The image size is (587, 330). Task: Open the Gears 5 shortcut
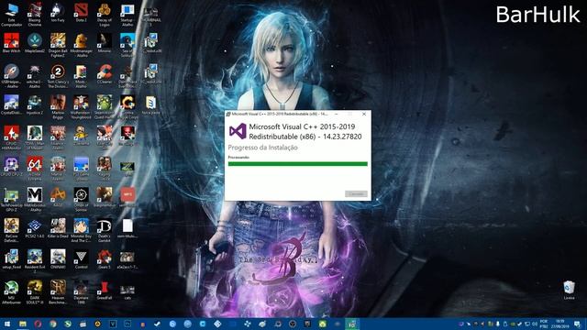pyautogui.click(x=104, y=259)
